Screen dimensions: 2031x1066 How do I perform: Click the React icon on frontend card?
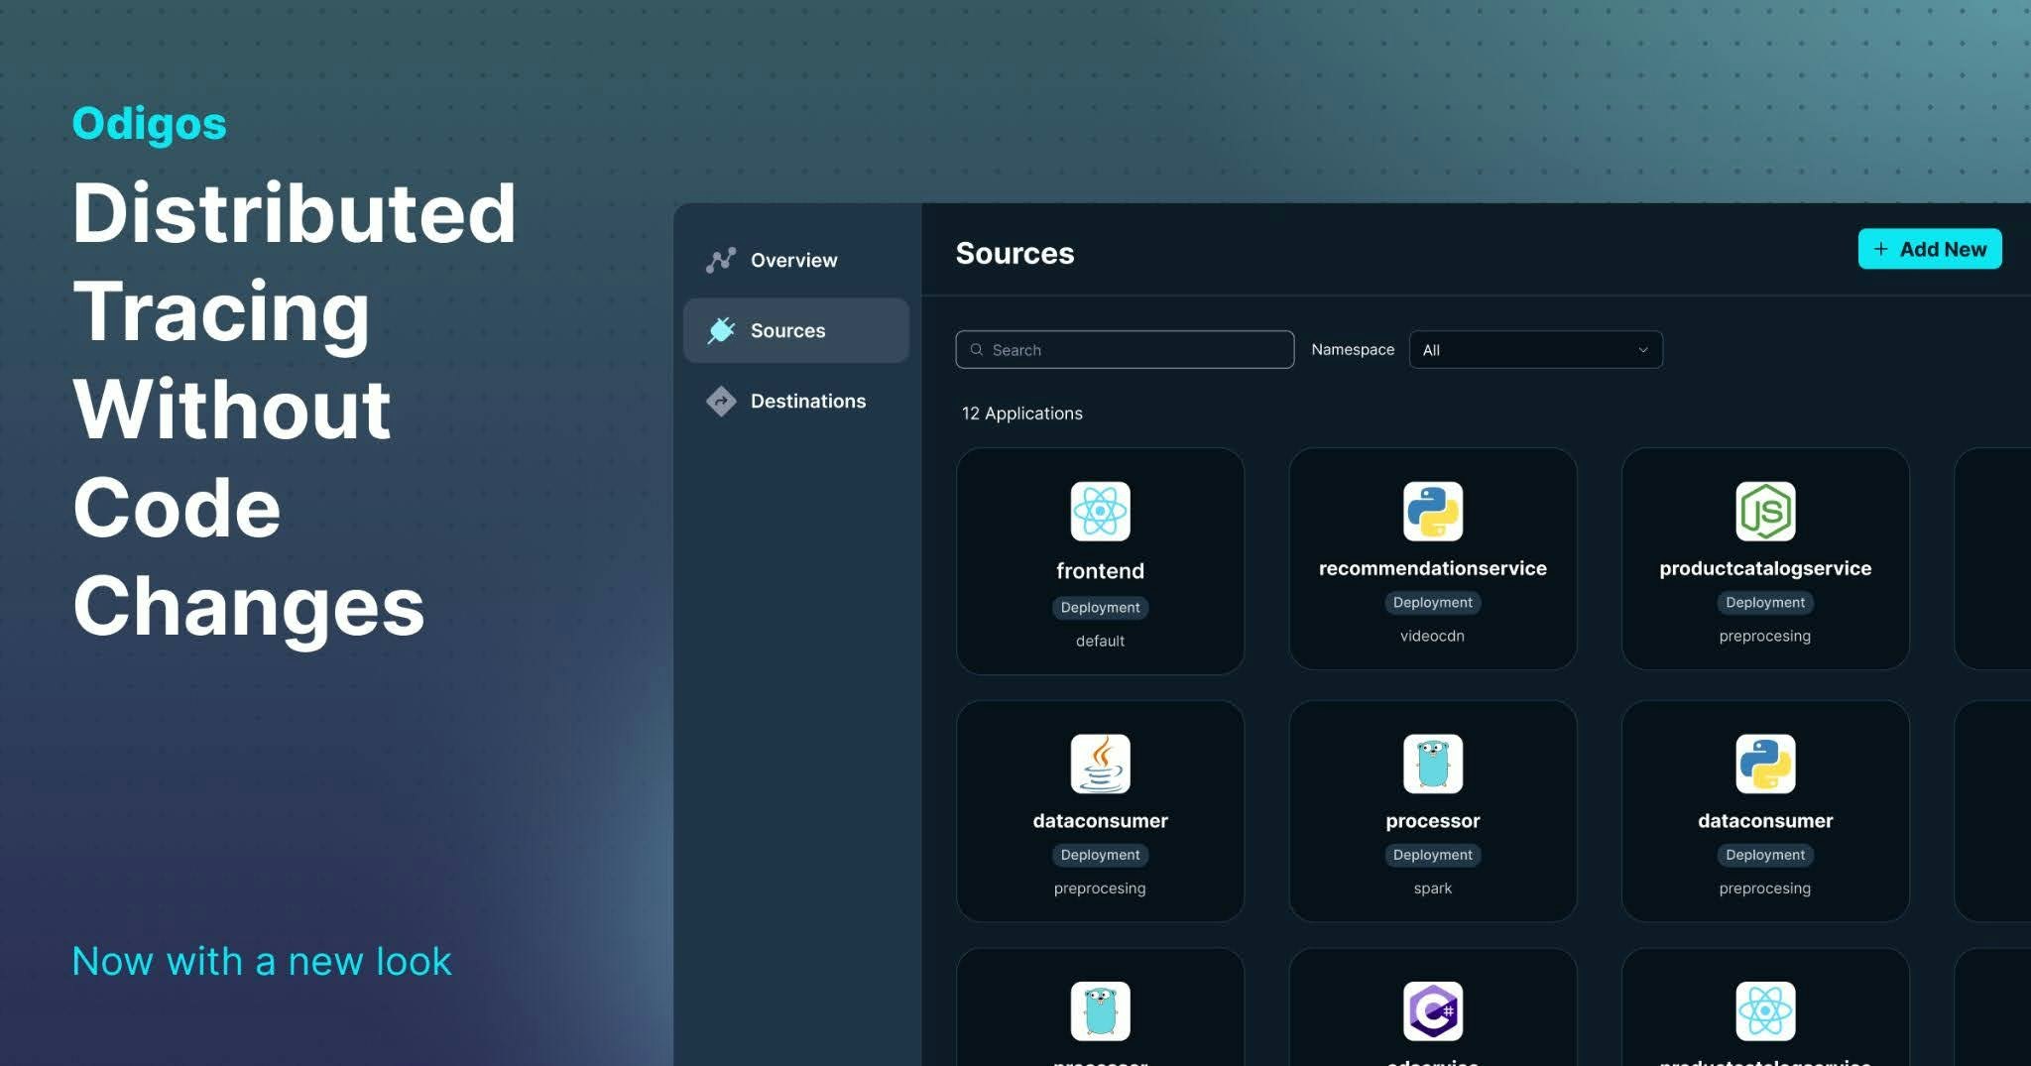pos(1100,512)
